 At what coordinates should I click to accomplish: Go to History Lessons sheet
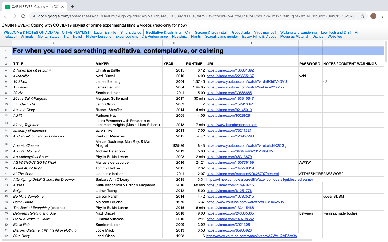[99, 37]
